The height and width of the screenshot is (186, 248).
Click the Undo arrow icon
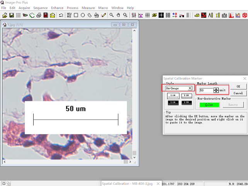(x=61, y=15)
